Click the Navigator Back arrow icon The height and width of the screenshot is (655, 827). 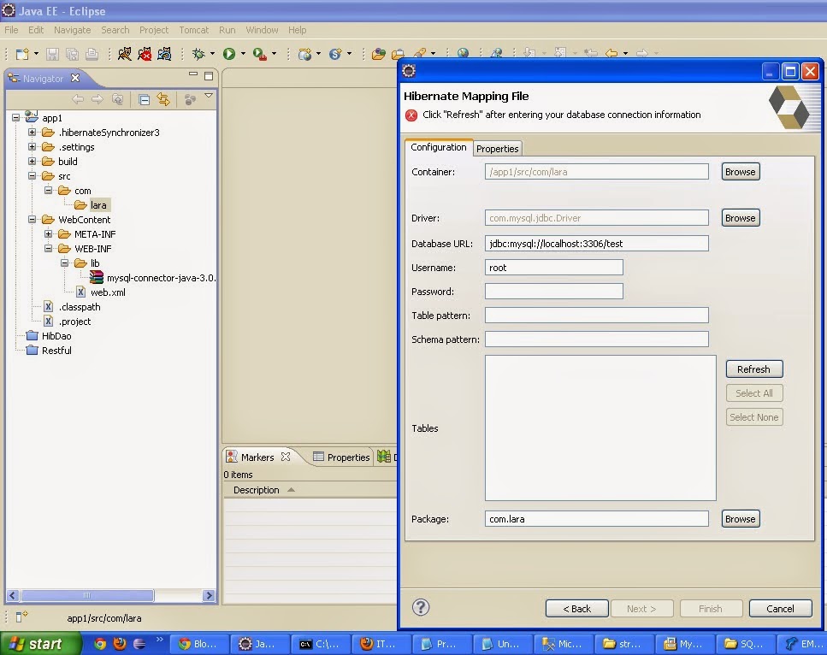coord(78,99)
